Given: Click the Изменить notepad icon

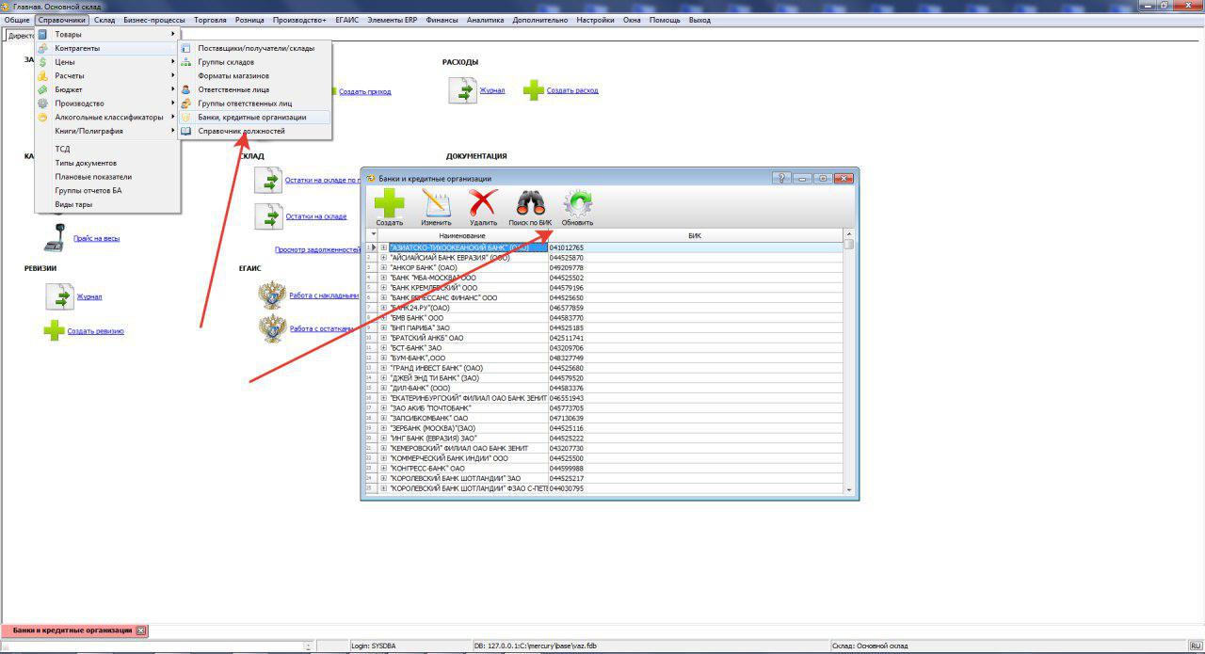Looking at the screenshot, I should pyautogui.click(x=436, y=204).
